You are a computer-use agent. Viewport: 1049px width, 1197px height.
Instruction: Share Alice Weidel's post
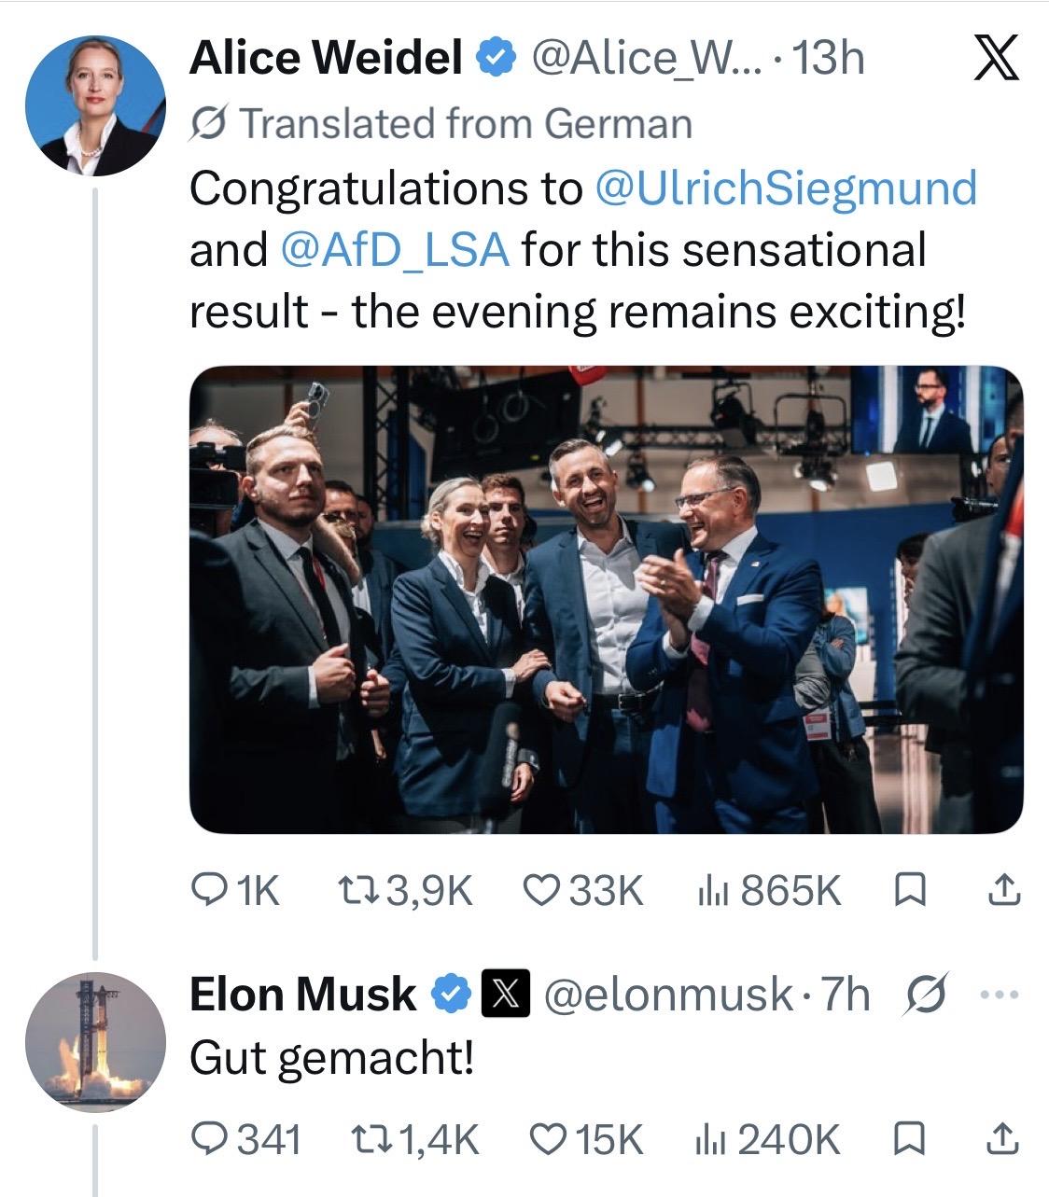point(1003,890)
